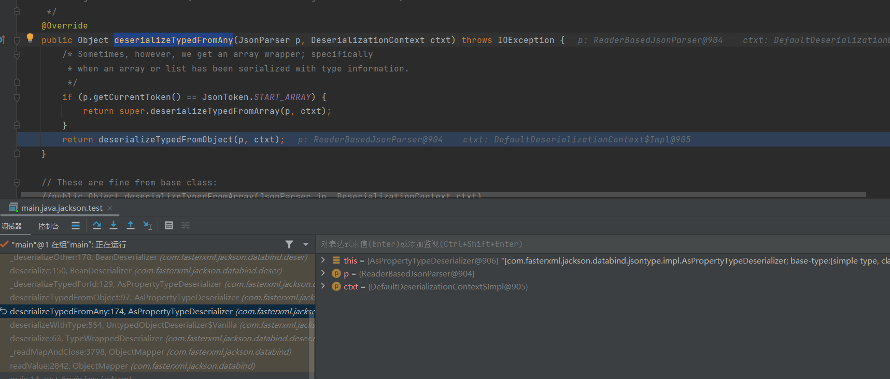Click the IOException type in method signature
Image resolution: width=890 pixels, height=379 pixels.
526,40
